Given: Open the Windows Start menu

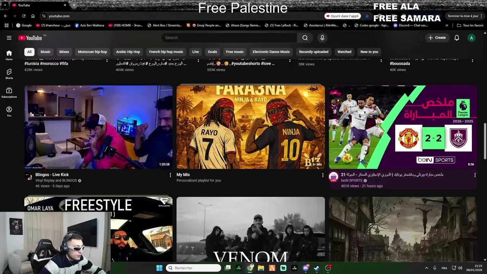Looking at the screenshot, I should (159, 268).
